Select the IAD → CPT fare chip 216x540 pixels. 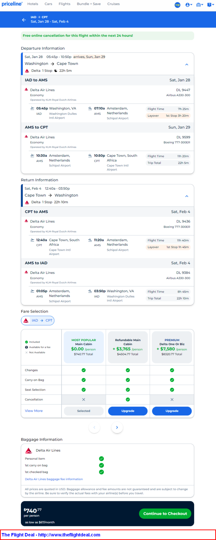pyautogui.click(x=38, y=321)
